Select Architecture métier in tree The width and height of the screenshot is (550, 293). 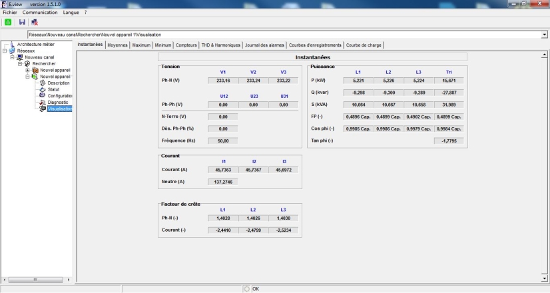[x=36, y=44]
